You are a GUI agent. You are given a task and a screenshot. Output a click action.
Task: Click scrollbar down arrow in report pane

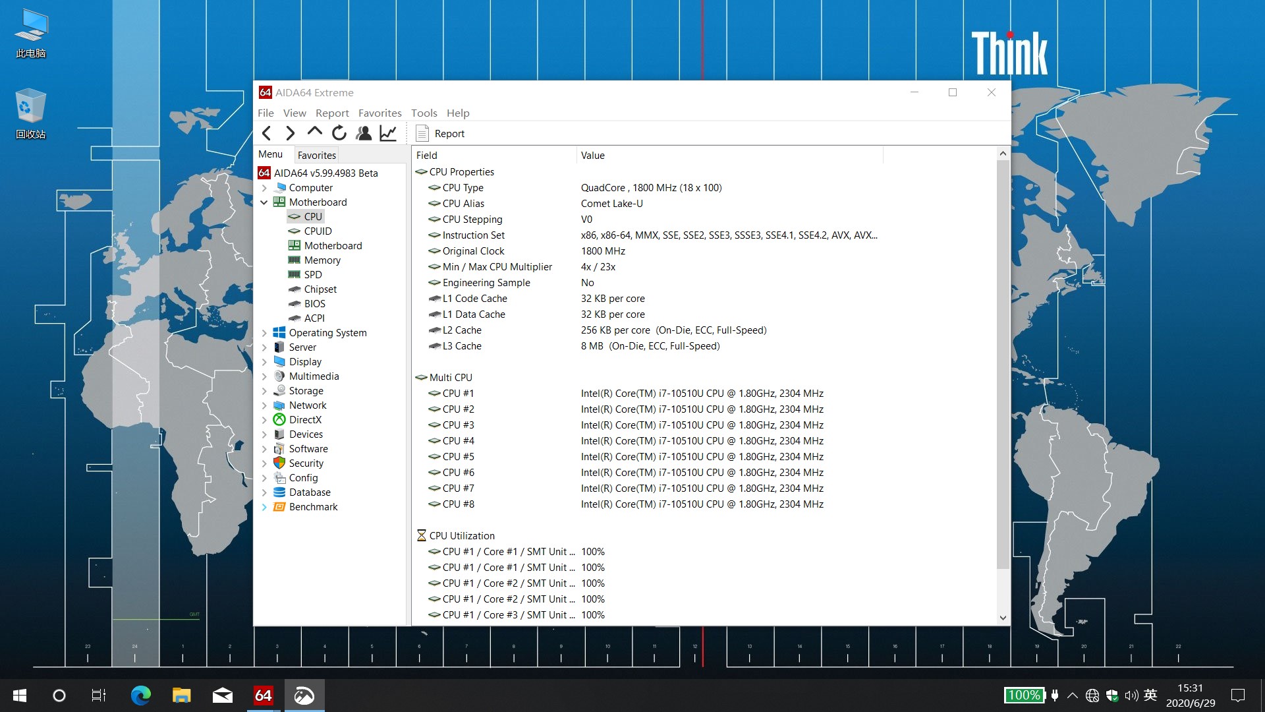click(1003, 618)
